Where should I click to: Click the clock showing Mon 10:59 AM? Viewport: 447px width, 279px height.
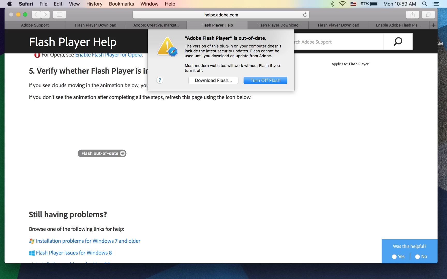[x=400, y=4]
